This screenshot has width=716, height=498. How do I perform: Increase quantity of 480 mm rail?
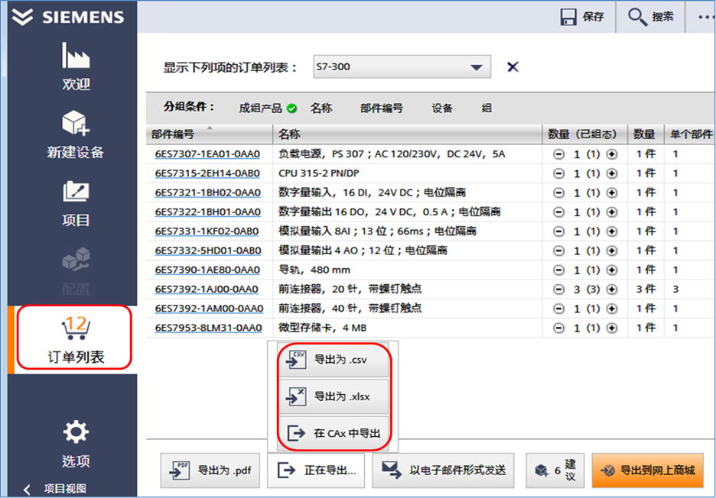pos(611,270)
